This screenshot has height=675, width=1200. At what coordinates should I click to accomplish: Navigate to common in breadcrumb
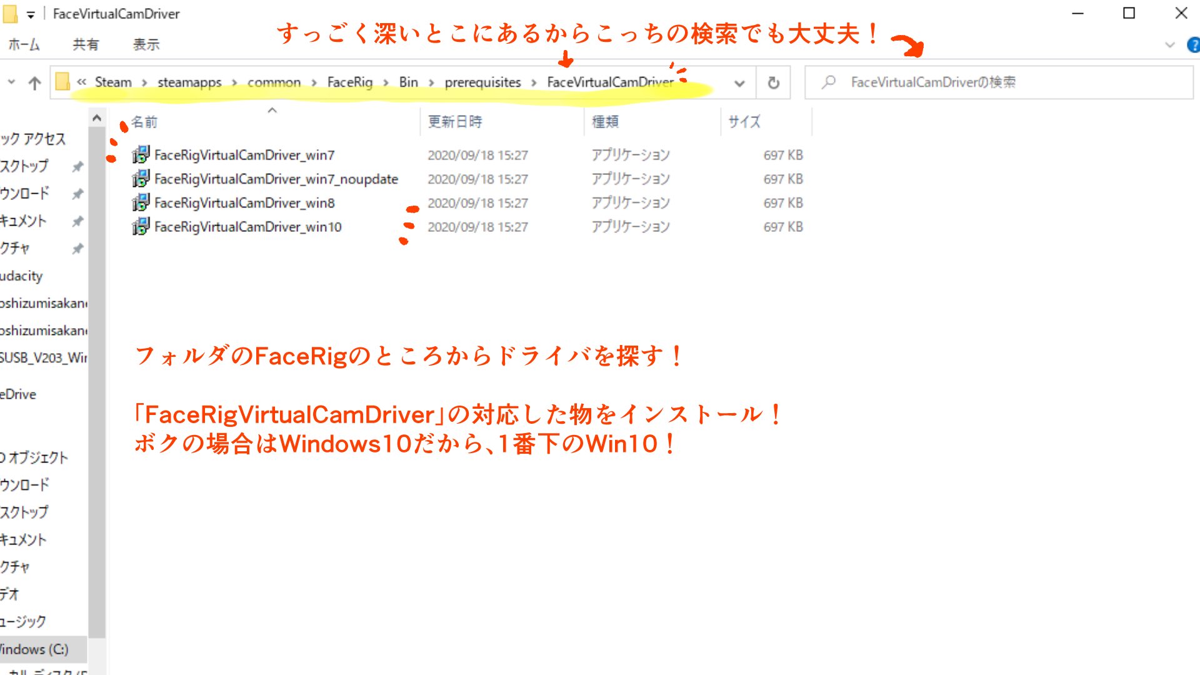(x=274, y=82)
